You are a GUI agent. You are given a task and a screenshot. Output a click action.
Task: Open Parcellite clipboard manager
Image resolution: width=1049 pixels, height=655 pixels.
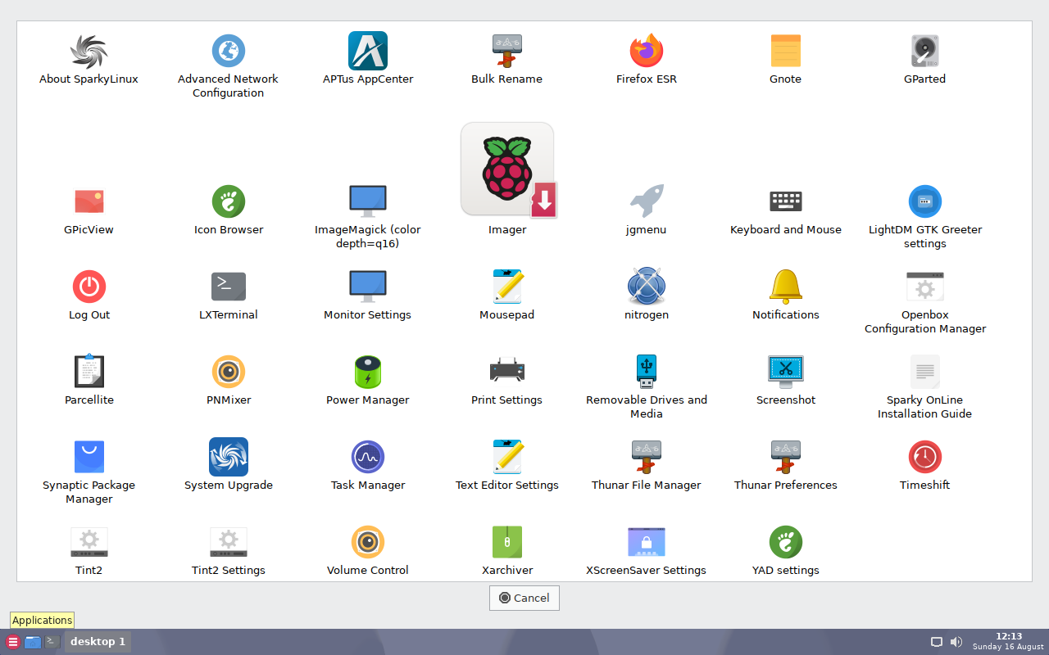pos(89,372)
